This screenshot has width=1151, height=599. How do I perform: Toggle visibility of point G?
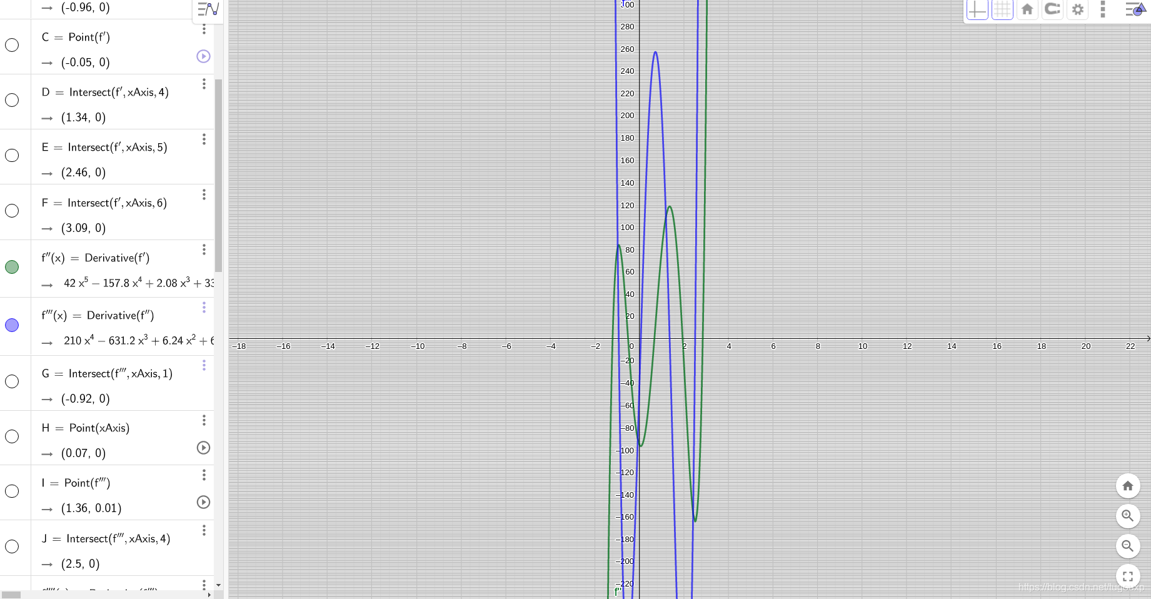(12, 381)
